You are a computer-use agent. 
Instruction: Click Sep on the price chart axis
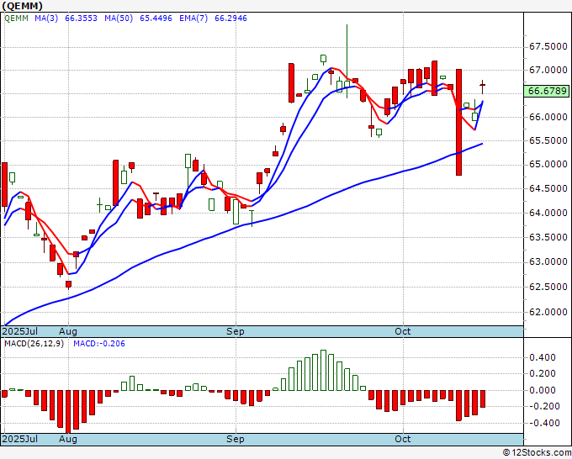point(236,331)
